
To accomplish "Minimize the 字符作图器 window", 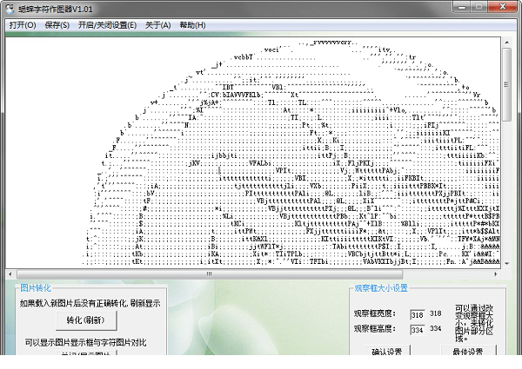I will pos(462,7).
